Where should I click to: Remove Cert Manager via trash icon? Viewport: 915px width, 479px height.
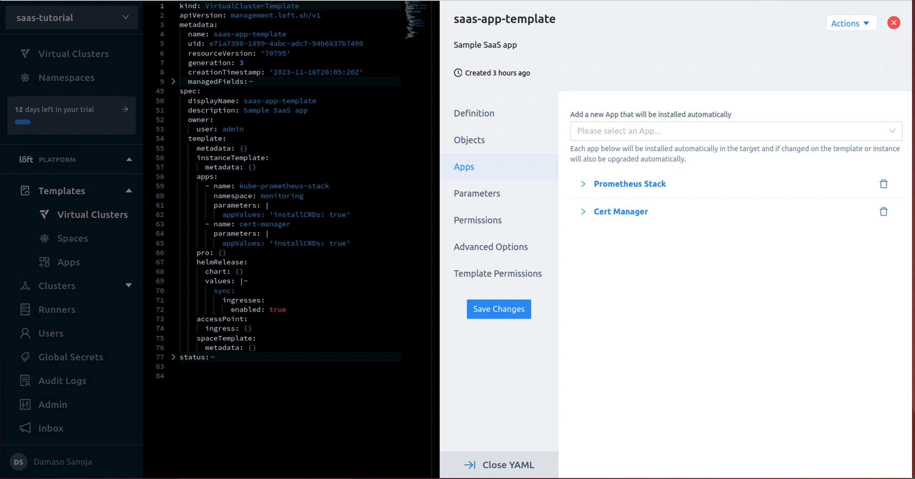(884, 211)
